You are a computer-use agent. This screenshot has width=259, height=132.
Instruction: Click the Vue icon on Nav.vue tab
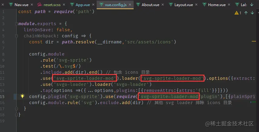pyautogui.click(x=11, y=5)
